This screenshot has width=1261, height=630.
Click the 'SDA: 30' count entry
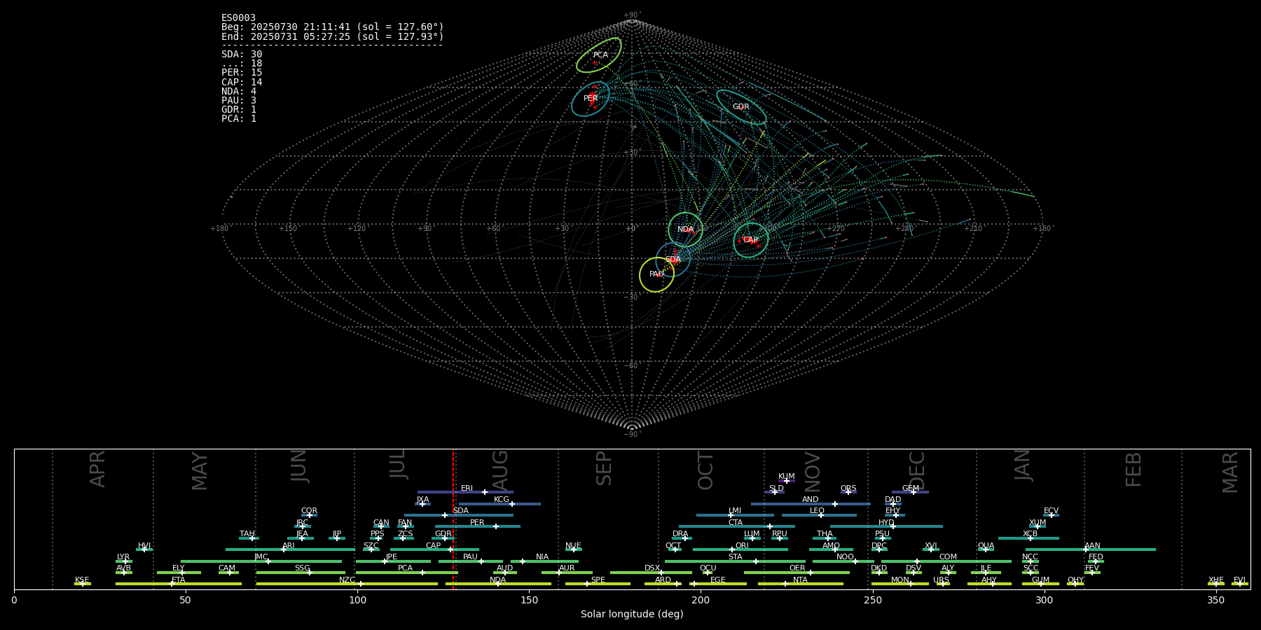click(242, 55)
